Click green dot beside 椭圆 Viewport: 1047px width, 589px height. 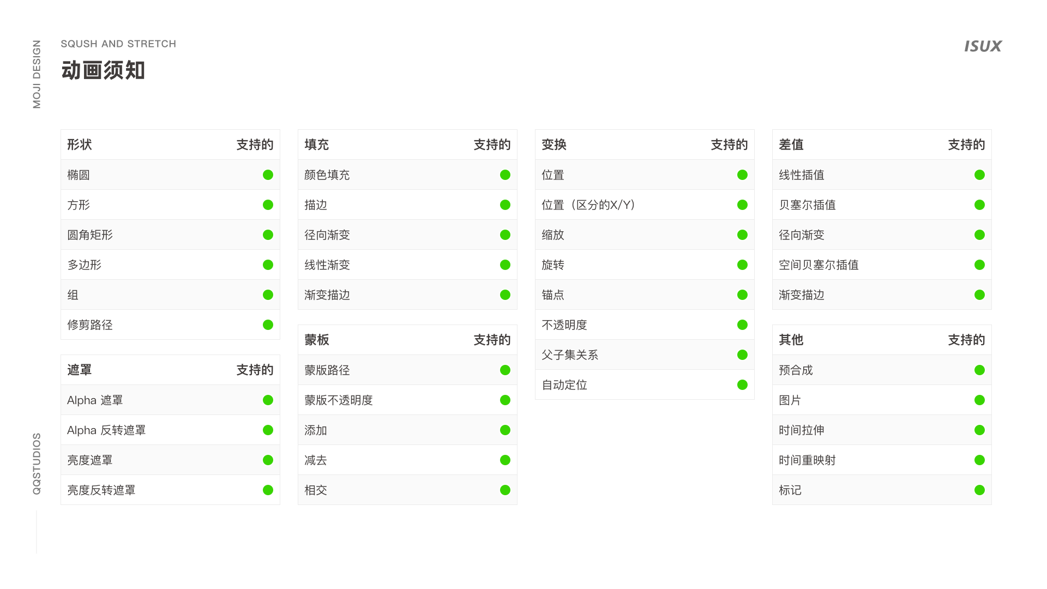[268, 175]
